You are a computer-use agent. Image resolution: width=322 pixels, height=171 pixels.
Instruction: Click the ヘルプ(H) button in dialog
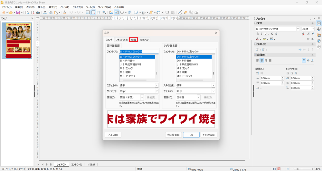[x=113, y=135]
